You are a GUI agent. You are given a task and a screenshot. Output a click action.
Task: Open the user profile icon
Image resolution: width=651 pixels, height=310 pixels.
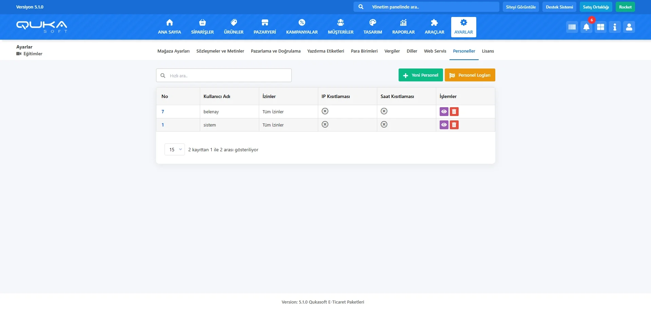(x=629, y=27)
